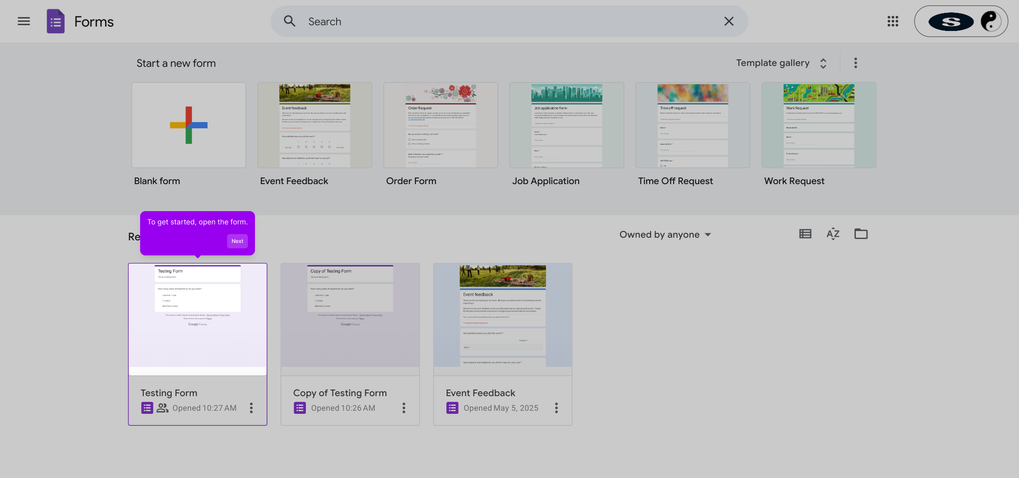Open the file picker folder icon

[x=861, y=234]
